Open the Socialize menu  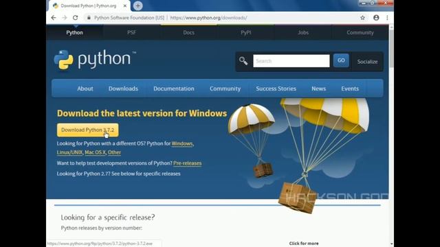click(367, 62)
